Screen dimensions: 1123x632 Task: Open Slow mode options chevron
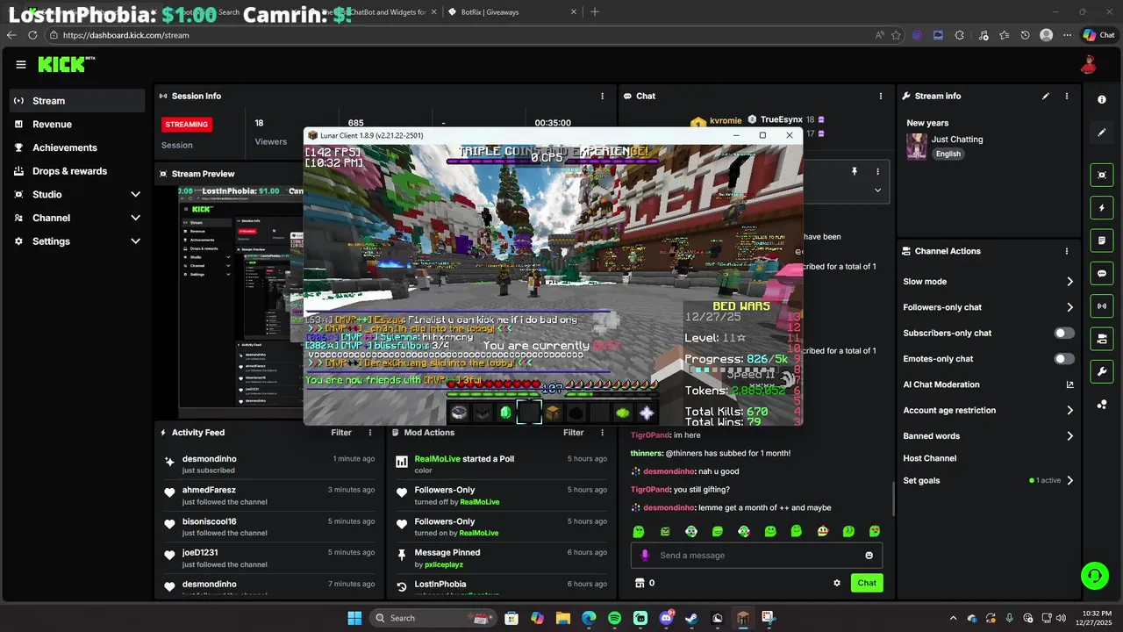tap(1069, 282)
